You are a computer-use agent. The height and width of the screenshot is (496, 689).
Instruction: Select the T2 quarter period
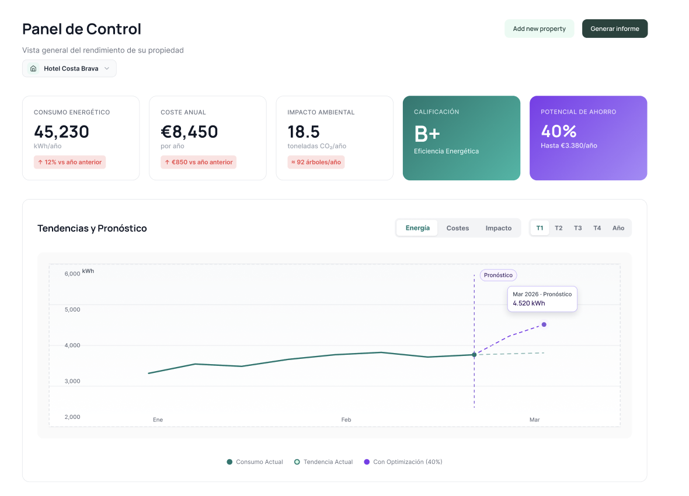coord(558,228)
